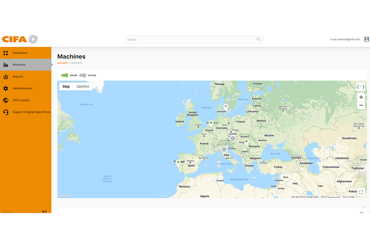The width and height of the screenshot is (370, 247).
Task: Click the Machines breadcrumb link
Action: click(x=62, y=63)
